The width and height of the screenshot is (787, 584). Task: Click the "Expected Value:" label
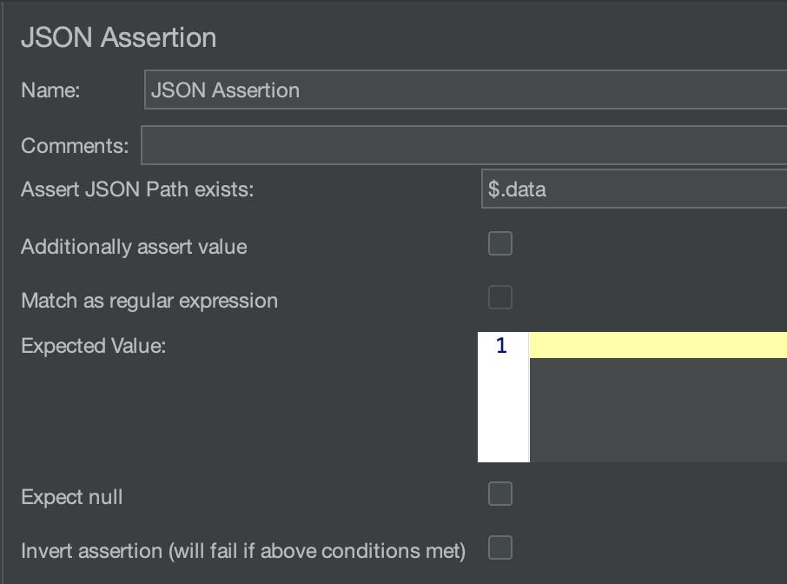93,346
